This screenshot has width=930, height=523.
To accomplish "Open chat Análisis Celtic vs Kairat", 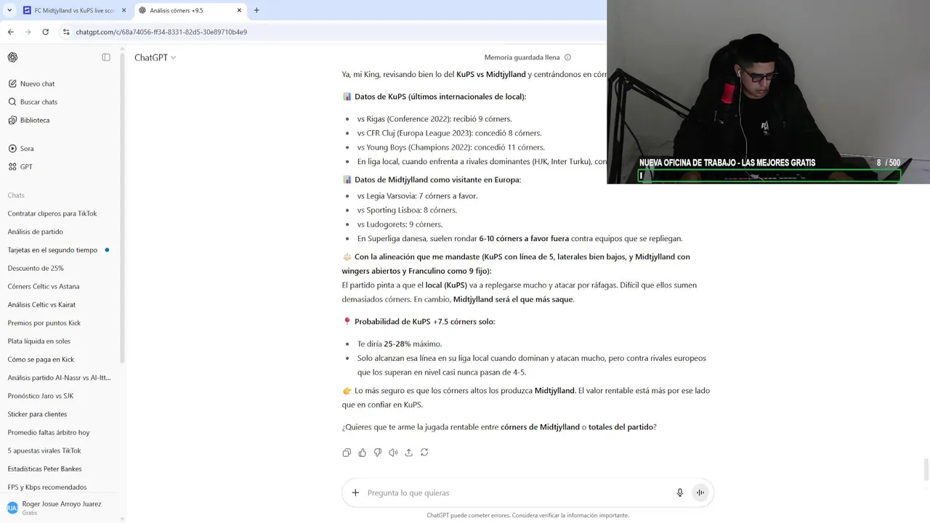I will tap(41, 304).
